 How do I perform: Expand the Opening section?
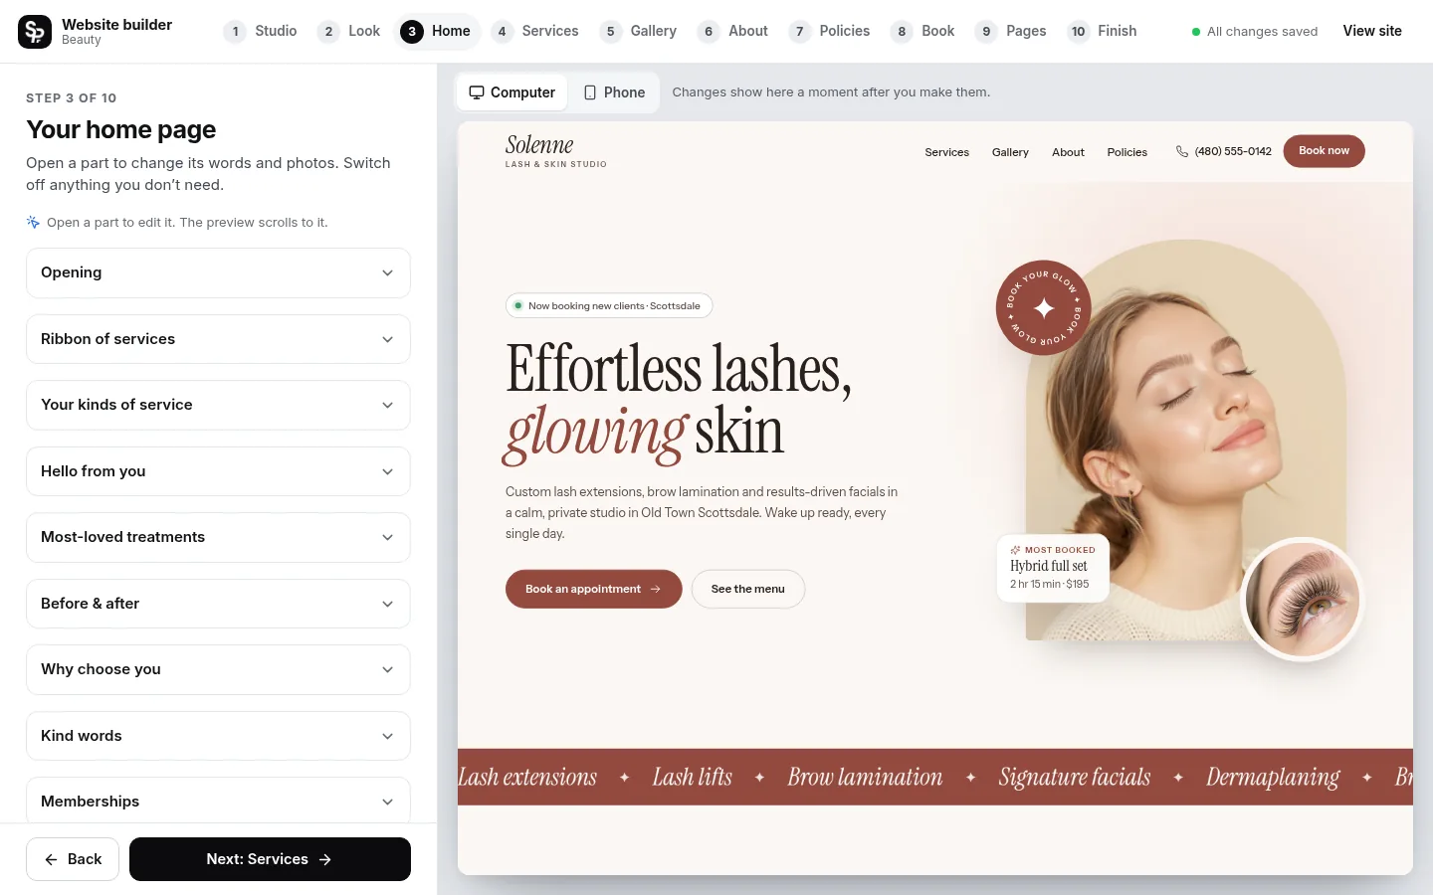218,272
